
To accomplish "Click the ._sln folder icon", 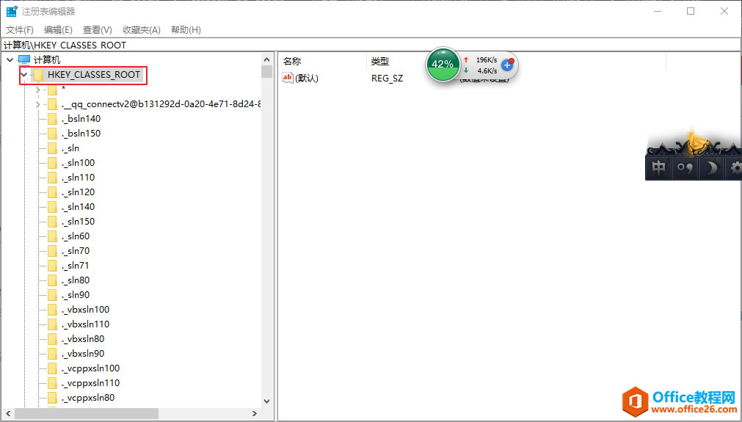I will [53, 148].
